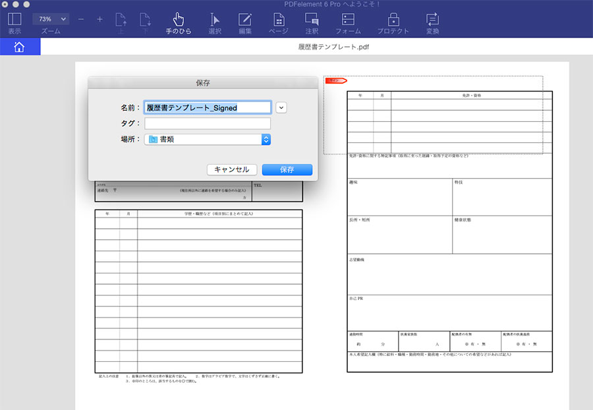Click the 特技 field in the resume
This screenshot has height=410, width=593.
(x=502, y=197)
